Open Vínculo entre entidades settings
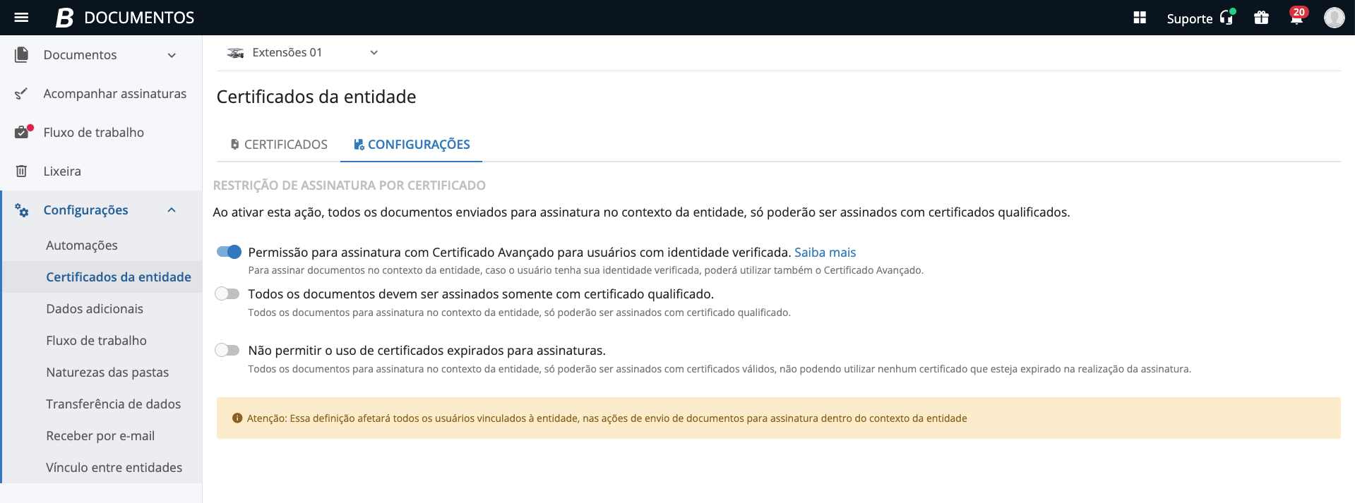The image size is (1355, 503). coord(114,468)
